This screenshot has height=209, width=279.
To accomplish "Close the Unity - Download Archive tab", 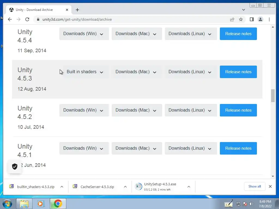I will [67, 10].
